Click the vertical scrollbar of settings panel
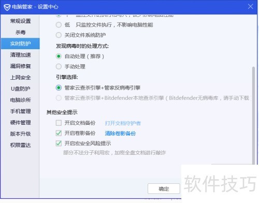The height and width of the screenshot is (203, 259). 253,115
